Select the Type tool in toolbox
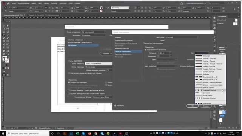The height and width of the screenshot is (136, 242). [4, 35]
